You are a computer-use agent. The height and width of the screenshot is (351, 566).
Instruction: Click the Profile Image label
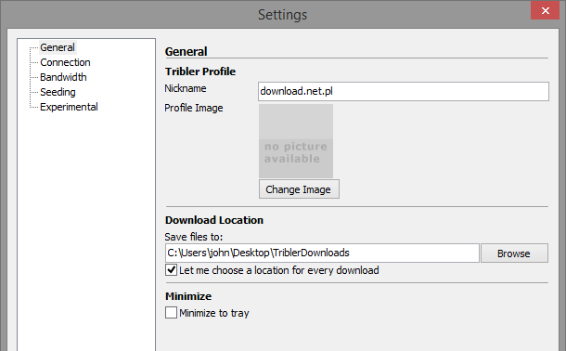[194, 108]
